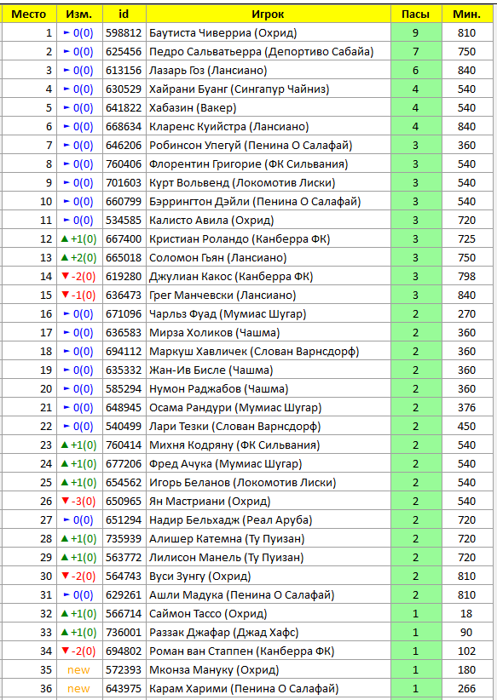Image resolution: width=497 pixels, height=700 pixels.
Task: Click the new label for Мконза Мануку
Action: point(78,670)
